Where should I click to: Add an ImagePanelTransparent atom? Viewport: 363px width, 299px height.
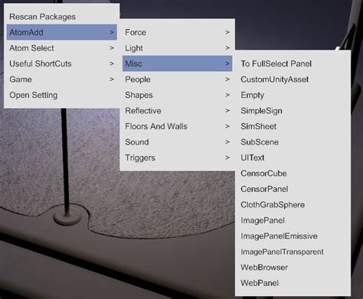coord(293,252)
